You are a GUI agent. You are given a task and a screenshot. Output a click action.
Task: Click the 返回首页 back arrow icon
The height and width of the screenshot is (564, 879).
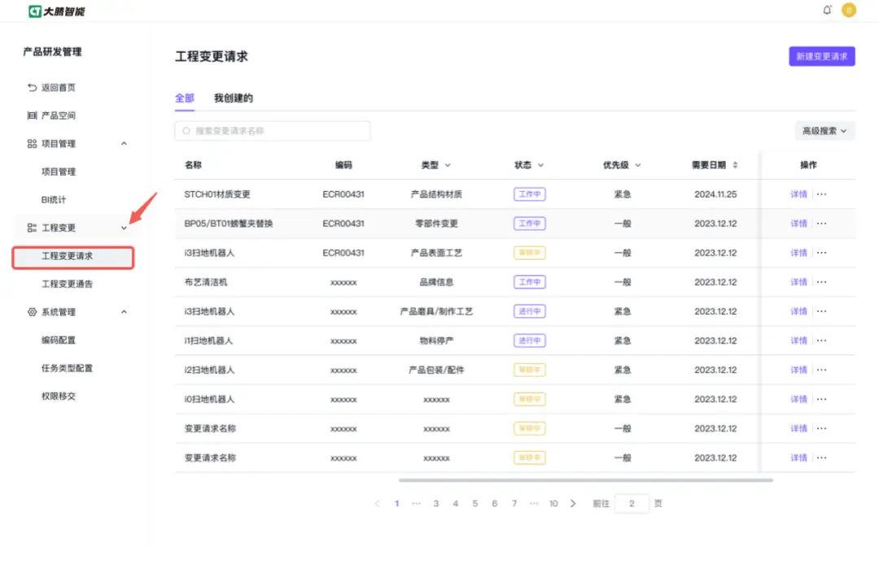pyautogui.click(x=33, y=87)
